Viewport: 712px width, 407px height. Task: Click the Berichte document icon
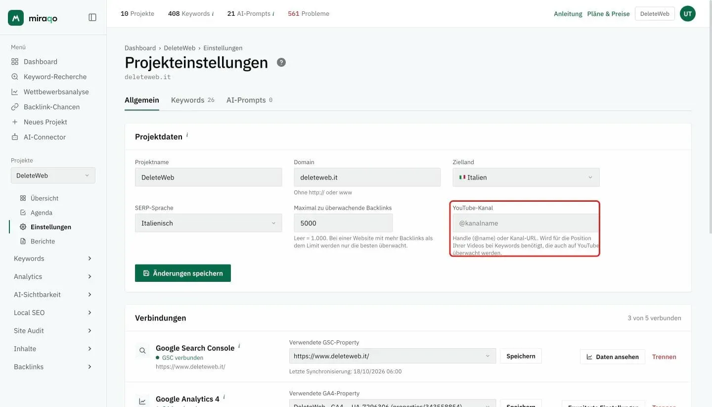click(x=23, y=241)
